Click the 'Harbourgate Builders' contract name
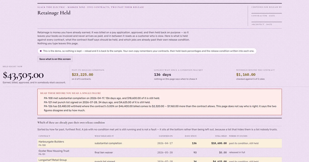Viewport: 309px width, 162px height. [51, 142]
